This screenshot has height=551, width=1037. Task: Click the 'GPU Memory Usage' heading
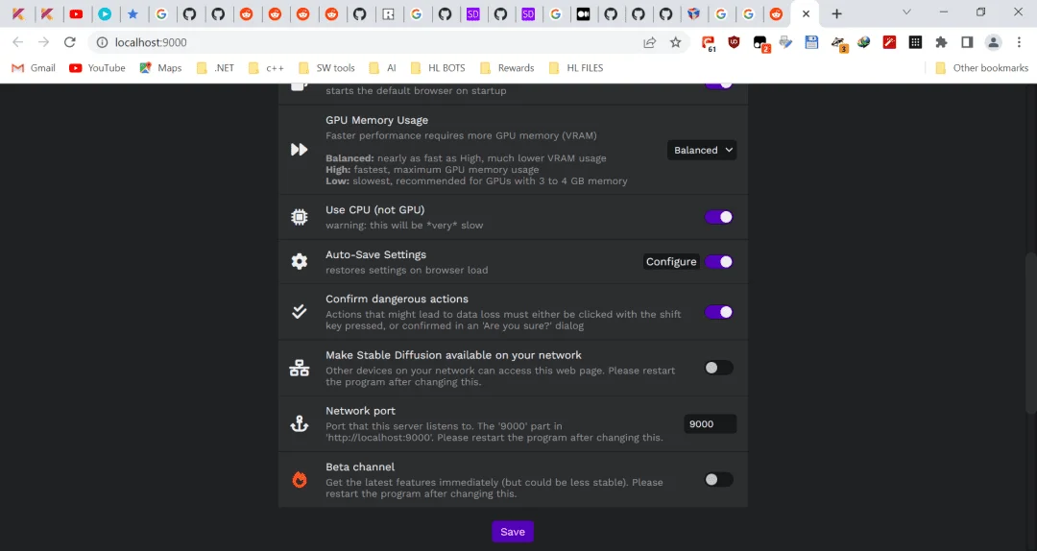point(377,120)
